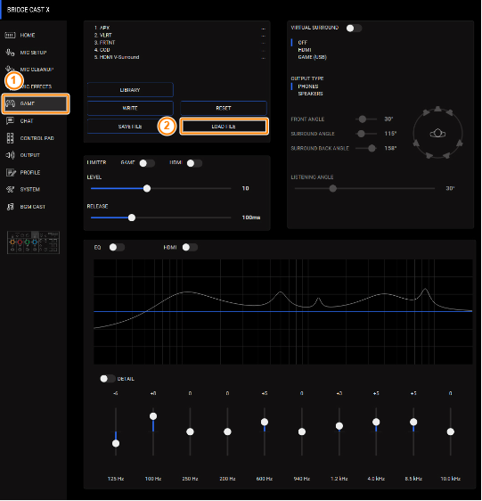
Task: Enable the GAME limiter toggle
Action: 147,163
